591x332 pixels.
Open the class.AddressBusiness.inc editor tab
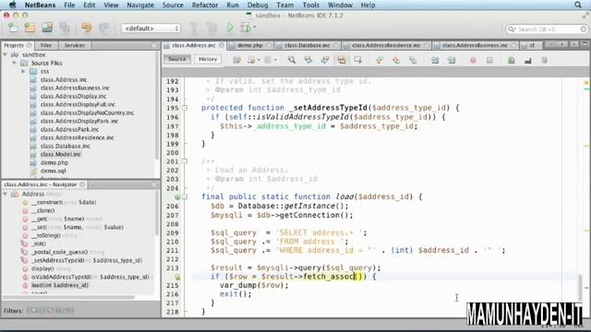coord(475,45)
